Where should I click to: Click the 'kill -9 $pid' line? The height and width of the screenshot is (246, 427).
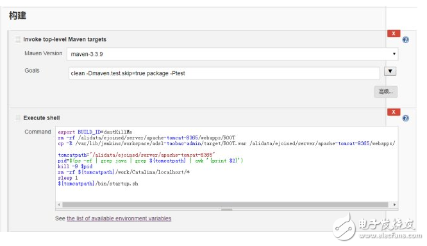point(75,166)
